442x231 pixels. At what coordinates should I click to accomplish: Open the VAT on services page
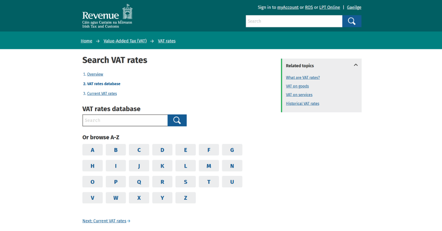[x=299, y=95]
